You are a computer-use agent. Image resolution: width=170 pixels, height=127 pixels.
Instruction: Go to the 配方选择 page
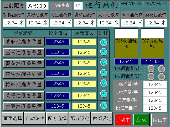pyautogui.click(x=57, y=118)
